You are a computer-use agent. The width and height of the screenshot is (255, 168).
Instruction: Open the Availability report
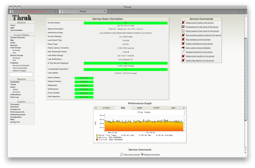(14, 82)
